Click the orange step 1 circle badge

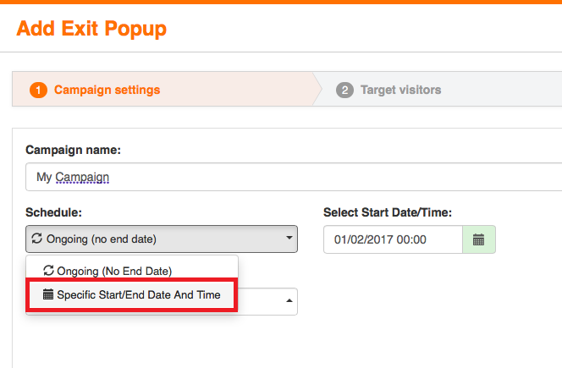click(x=38, y=90)
